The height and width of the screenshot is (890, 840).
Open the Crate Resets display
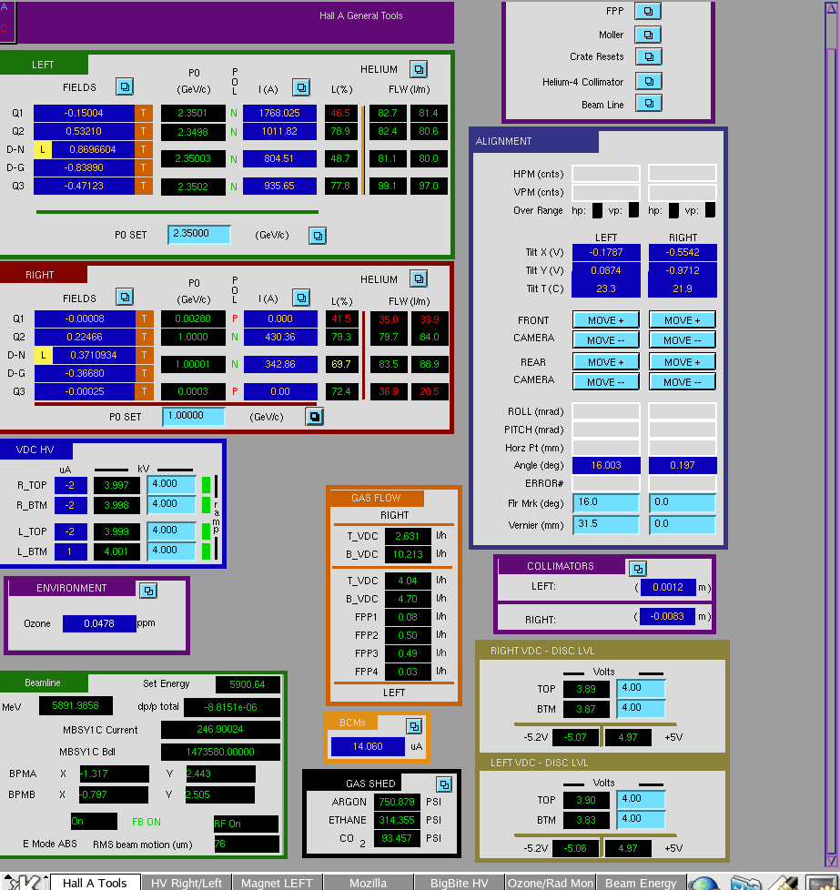pyautogui.click(x=648, y=56)
